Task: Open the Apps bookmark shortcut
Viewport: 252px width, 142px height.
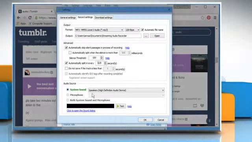Action: point(21,24)
